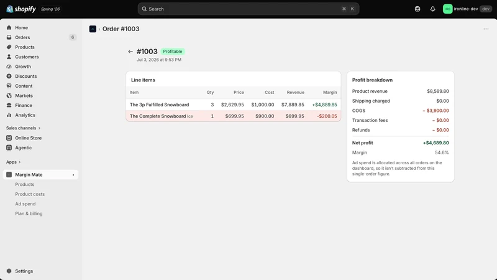Click the Profitable status badge
The image size is (497, 280).
[173, 52]
